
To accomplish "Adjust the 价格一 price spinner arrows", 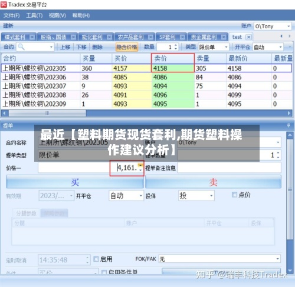I will [140, 168].
